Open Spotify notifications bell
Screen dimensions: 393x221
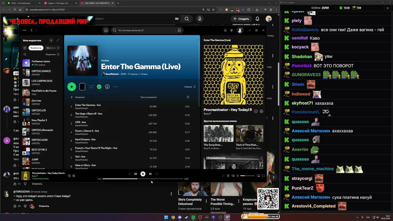point(225,30)
